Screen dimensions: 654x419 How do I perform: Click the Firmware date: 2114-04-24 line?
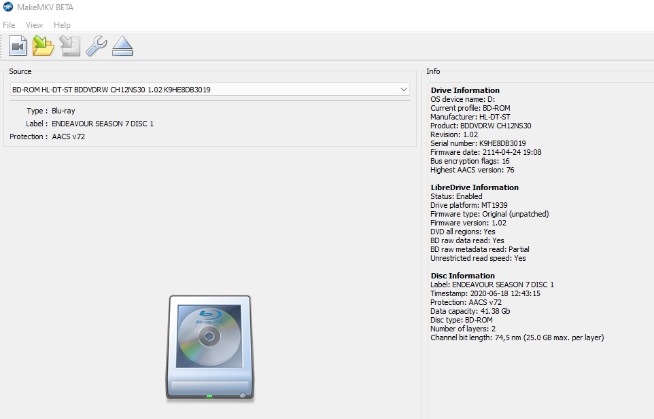coord(486,152)
